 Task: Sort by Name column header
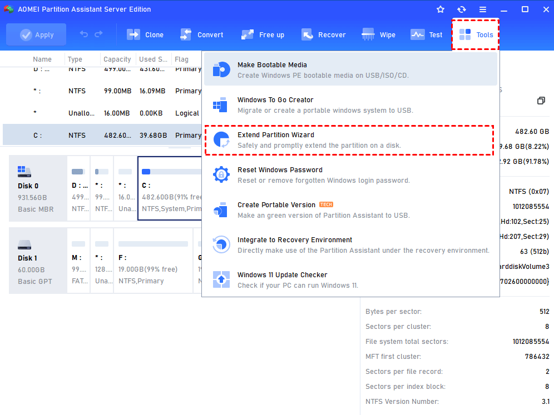[x=42, y=59]
